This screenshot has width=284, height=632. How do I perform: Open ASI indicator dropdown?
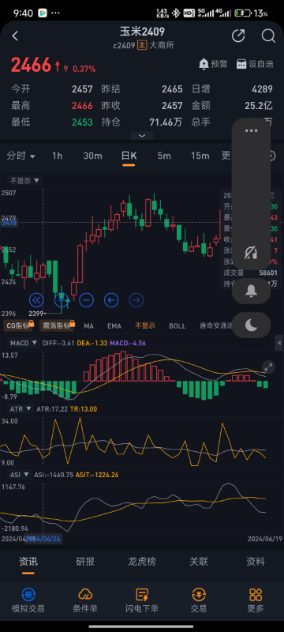coord(19,475)
